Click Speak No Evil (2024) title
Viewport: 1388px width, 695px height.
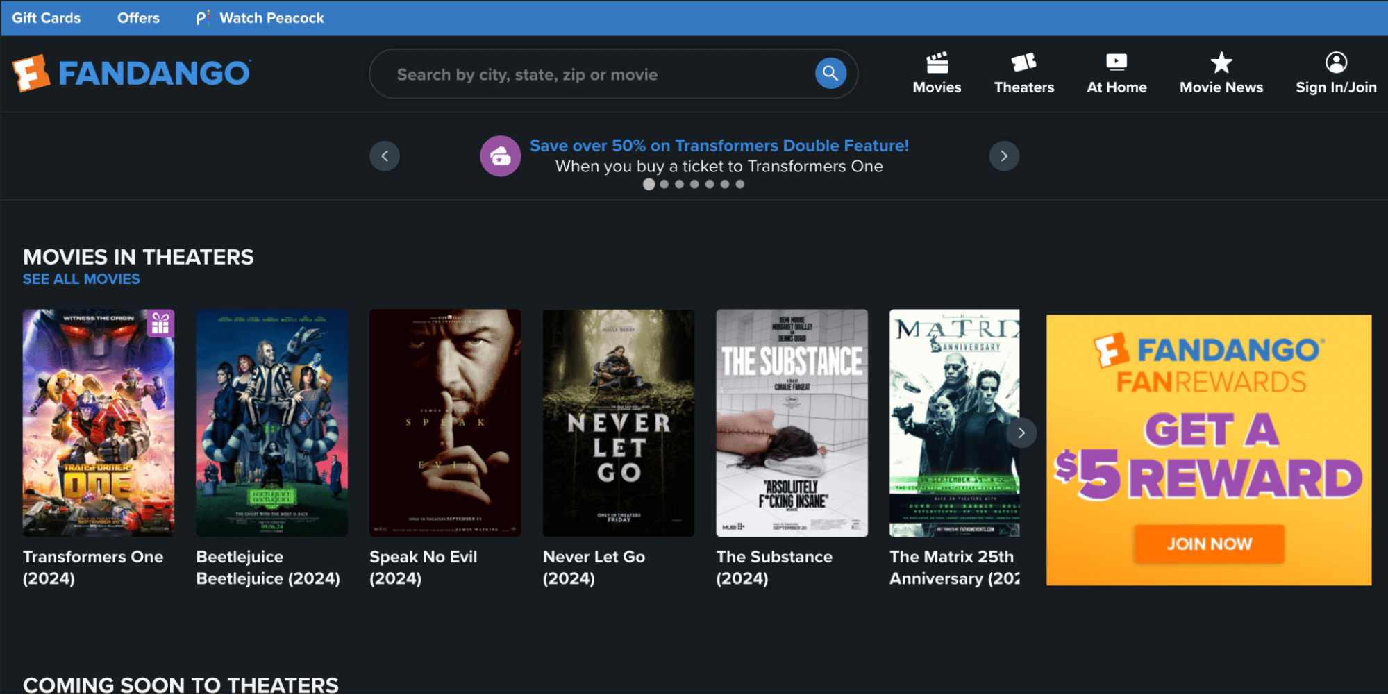(x=423, y=567)
